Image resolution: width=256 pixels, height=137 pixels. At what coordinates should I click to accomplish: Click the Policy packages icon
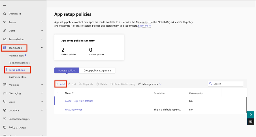click(x=5, y=127)
